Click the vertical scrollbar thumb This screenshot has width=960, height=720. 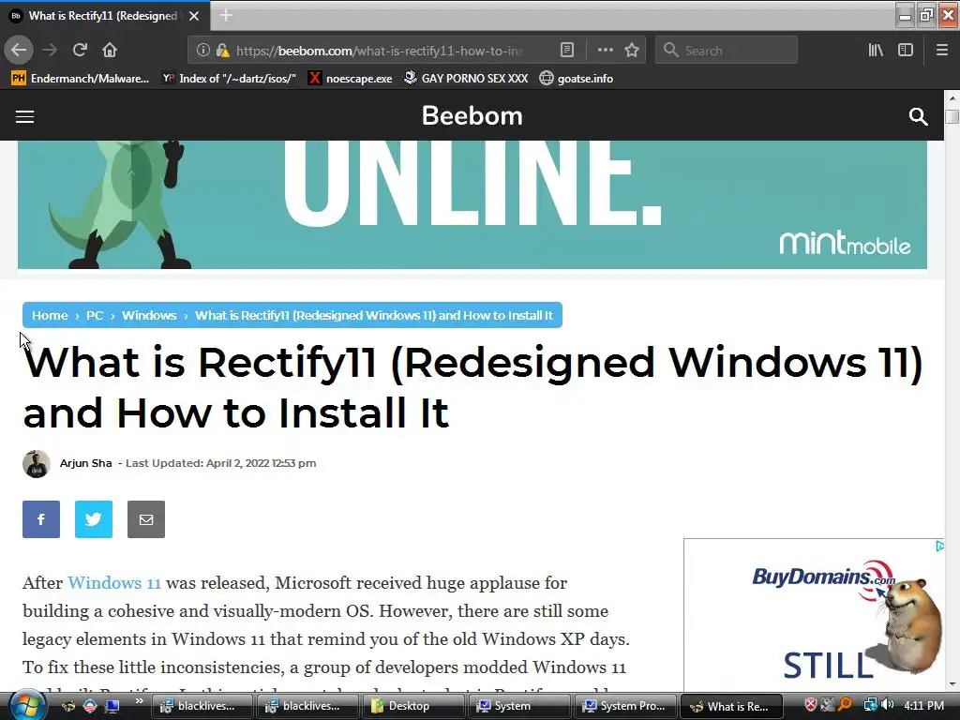tap(952, 116)
